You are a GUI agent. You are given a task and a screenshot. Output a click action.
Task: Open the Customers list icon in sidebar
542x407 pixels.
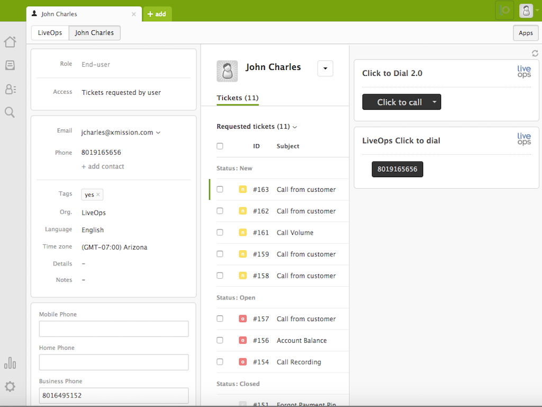pos(10,89)
